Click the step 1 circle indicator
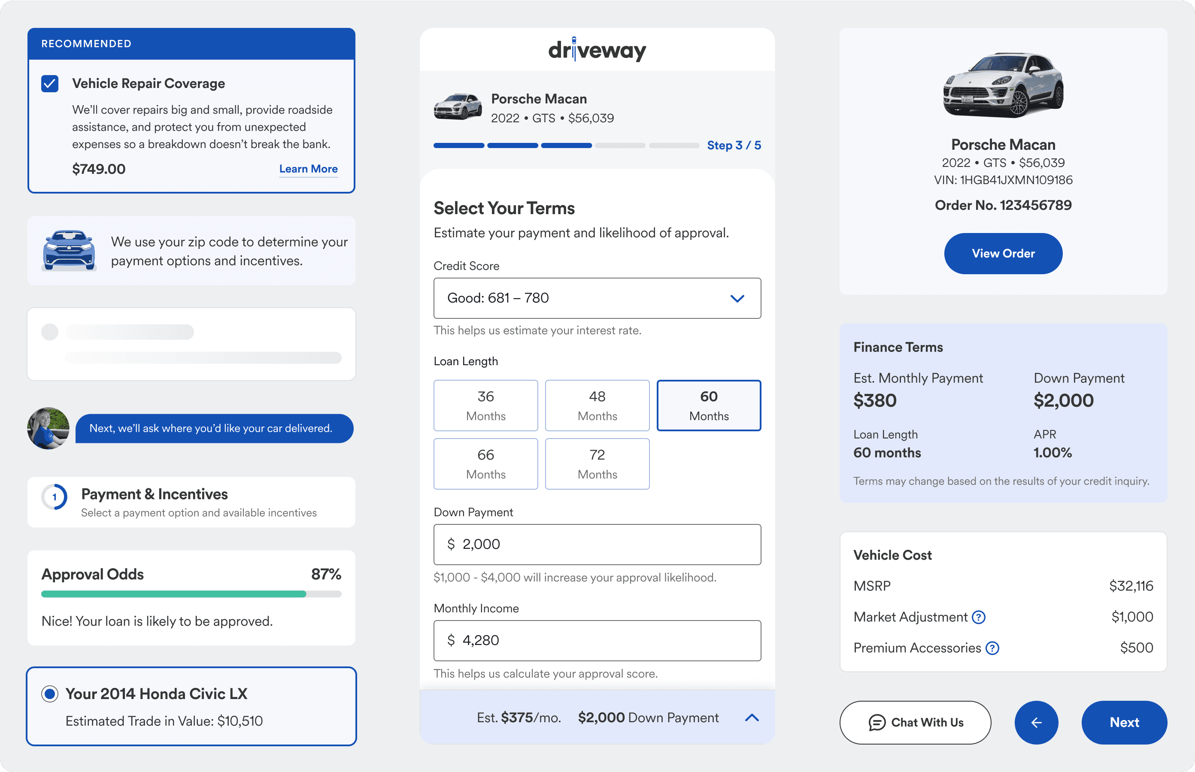The height and width of the screenshot is (772, 1195). 55,497
